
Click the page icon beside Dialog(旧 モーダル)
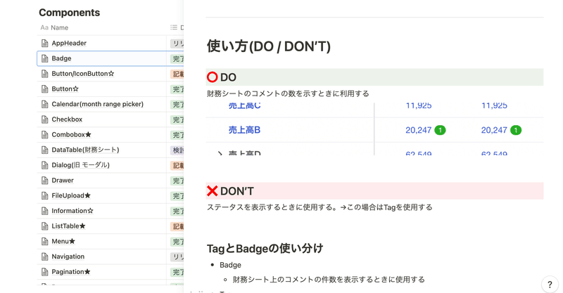[x=44, y=165]
